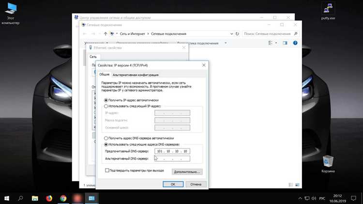Click the search magnifier in Сетевые подключения
The image size is (363, 204).
pos(296,34)
